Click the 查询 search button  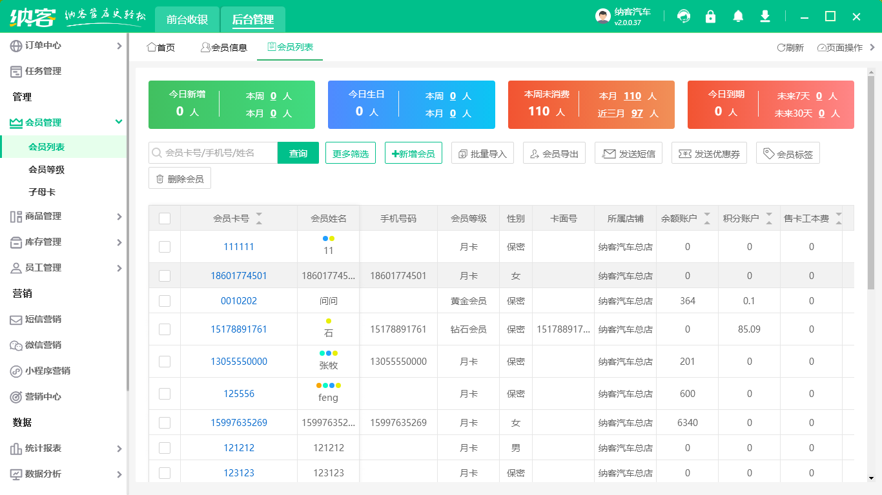pyautogui.click(x=298, y=153)
